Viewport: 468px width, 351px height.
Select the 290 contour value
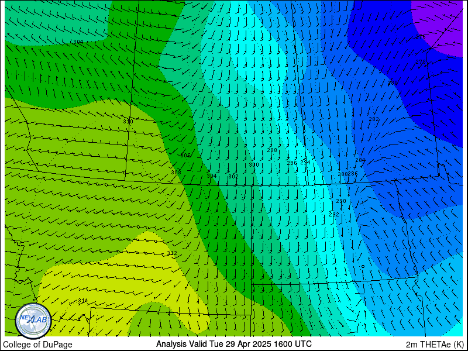pos(341,201)
